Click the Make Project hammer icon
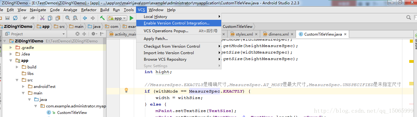The width and height of the screenshot is (417, 117). coord(102,18)
